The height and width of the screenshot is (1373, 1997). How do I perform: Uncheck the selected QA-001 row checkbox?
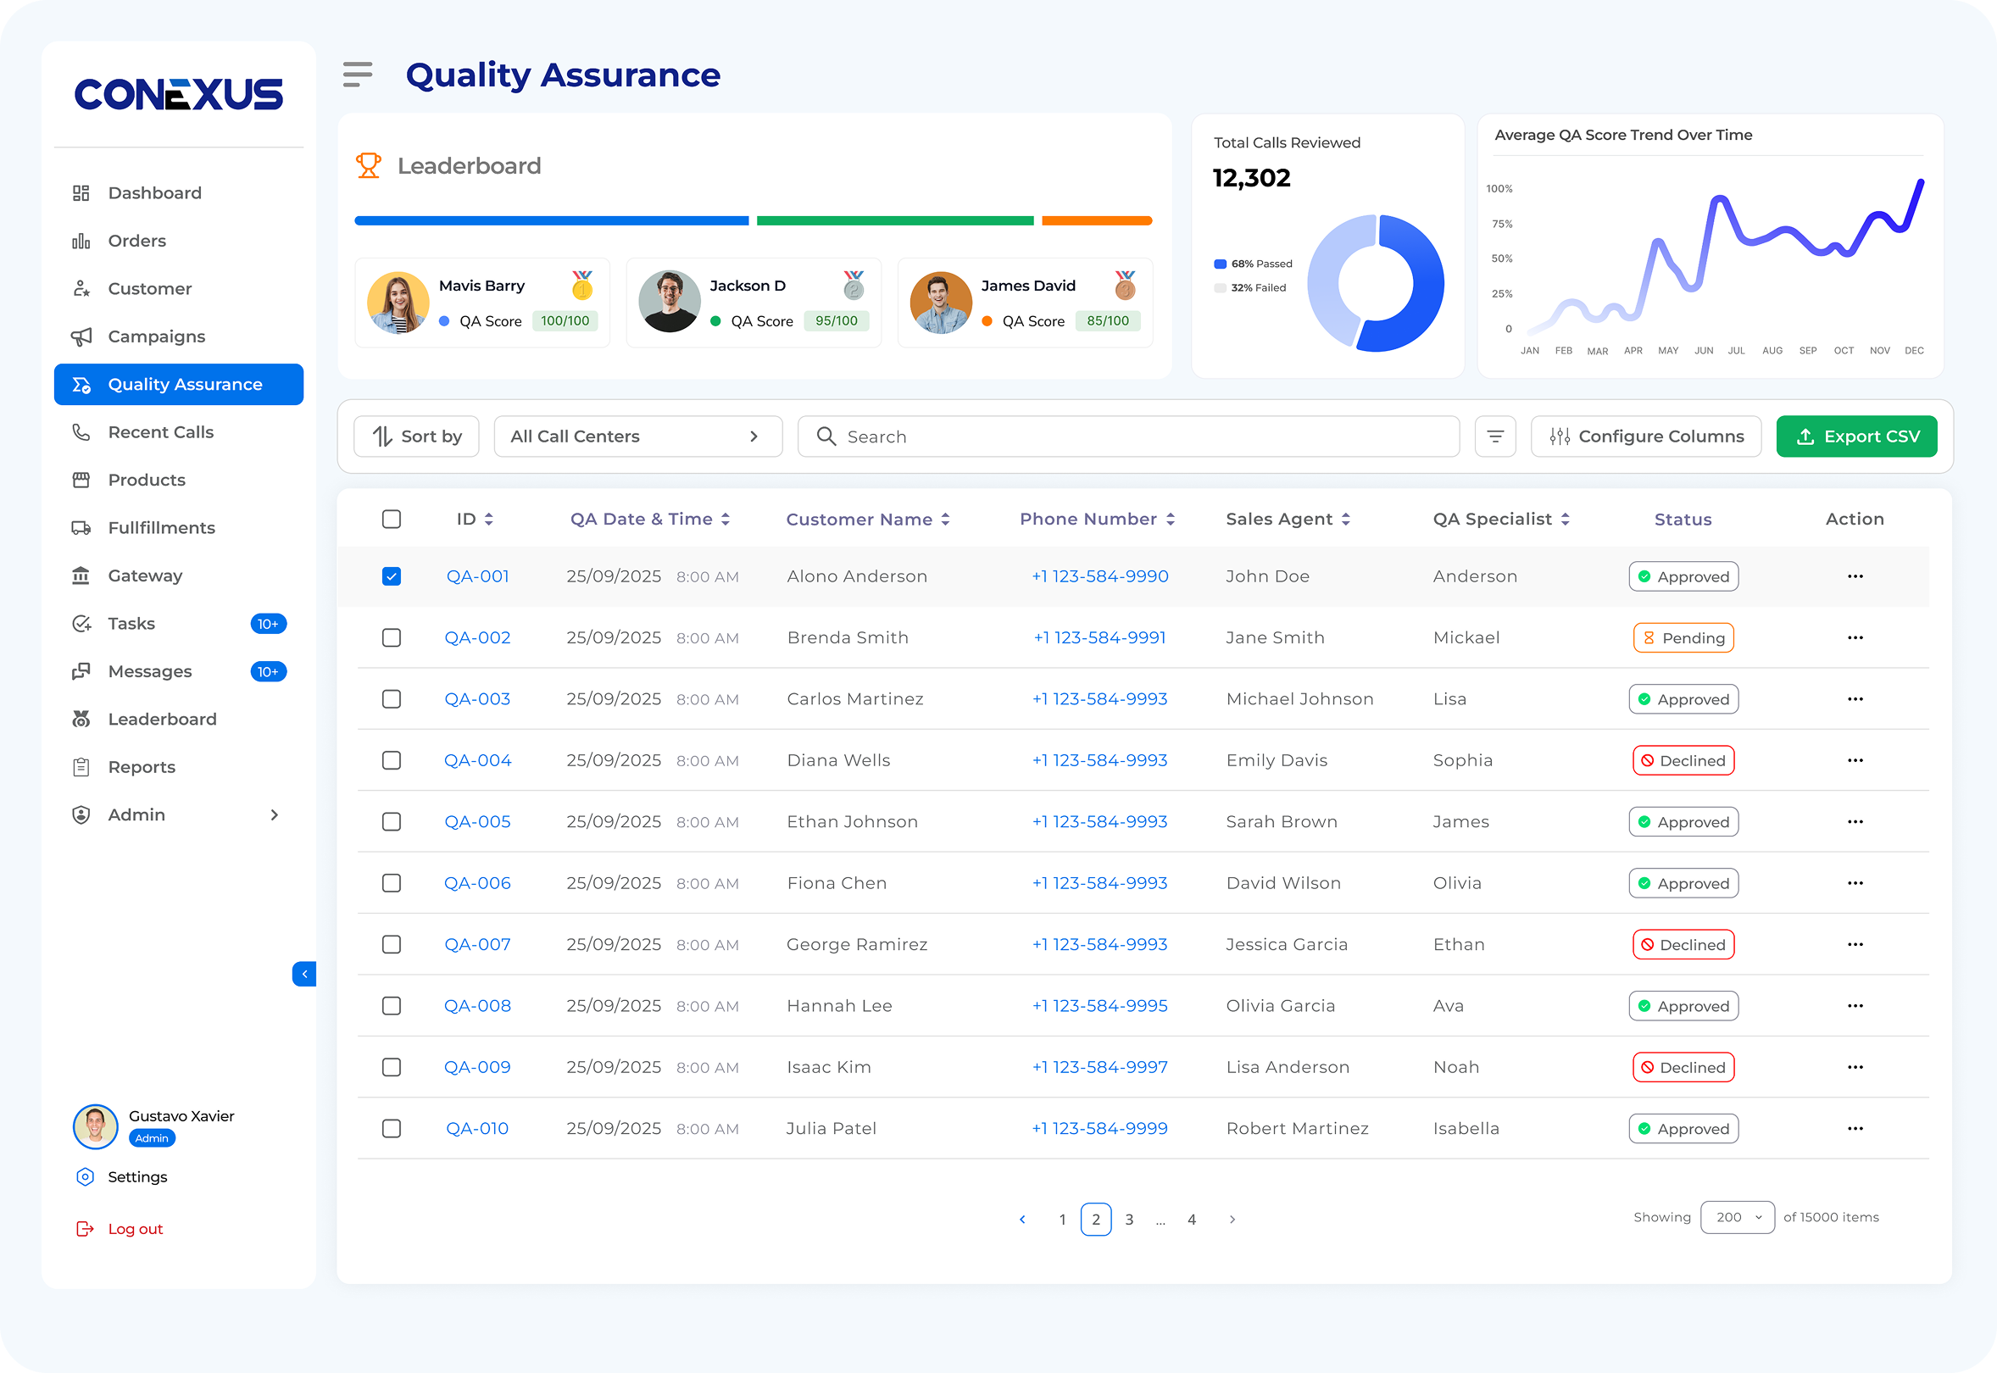392,576
